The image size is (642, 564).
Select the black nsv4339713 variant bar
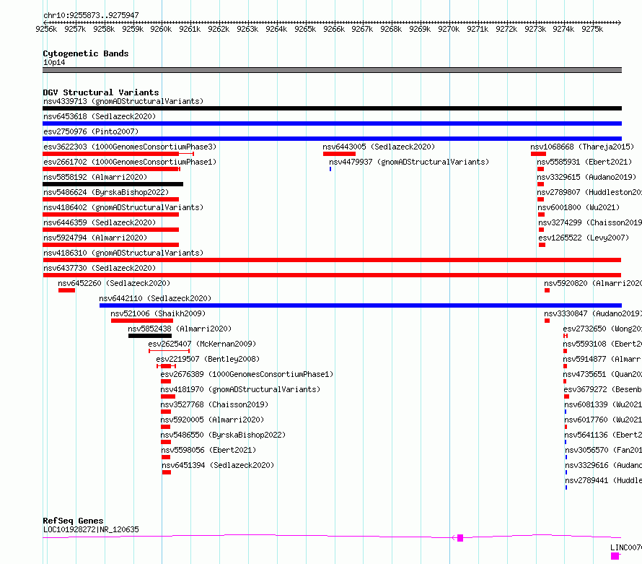(x=332, y=108)
